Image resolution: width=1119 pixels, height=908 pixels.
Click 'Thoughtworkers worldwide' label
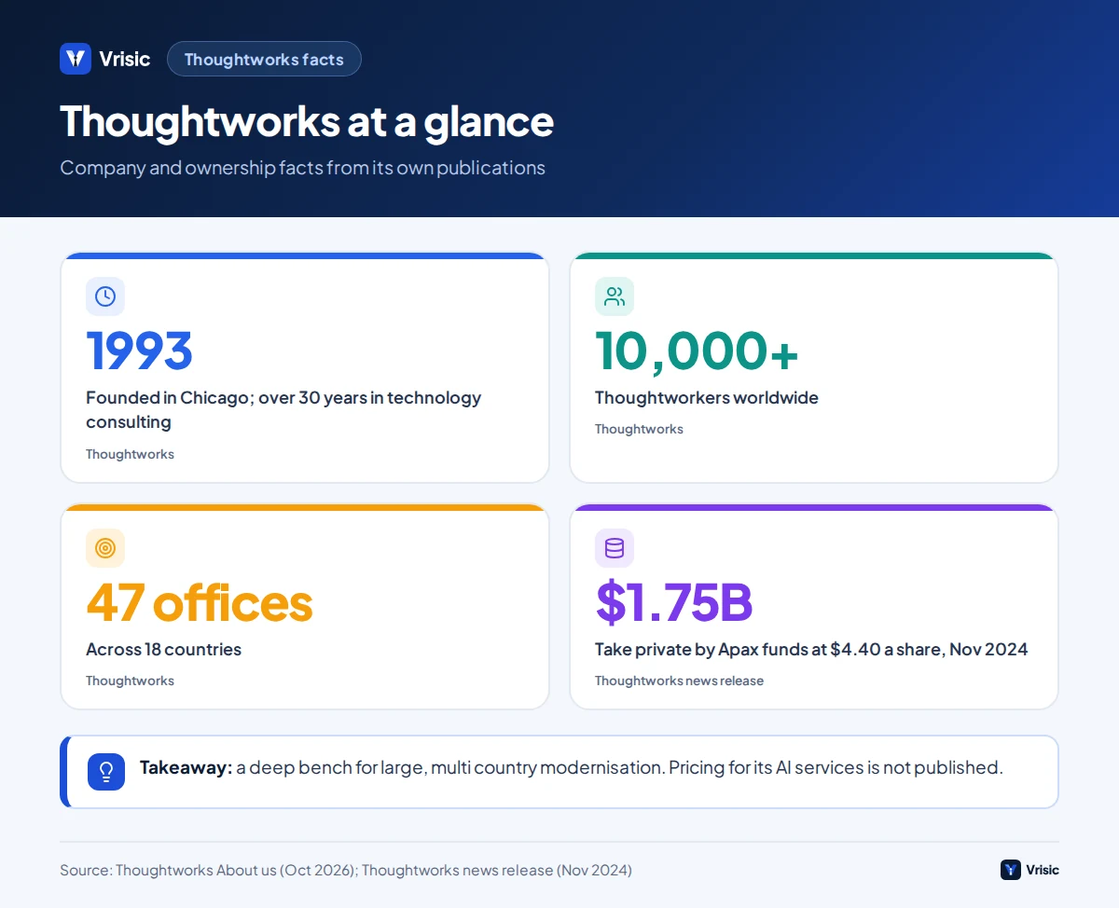click(707, 398)
